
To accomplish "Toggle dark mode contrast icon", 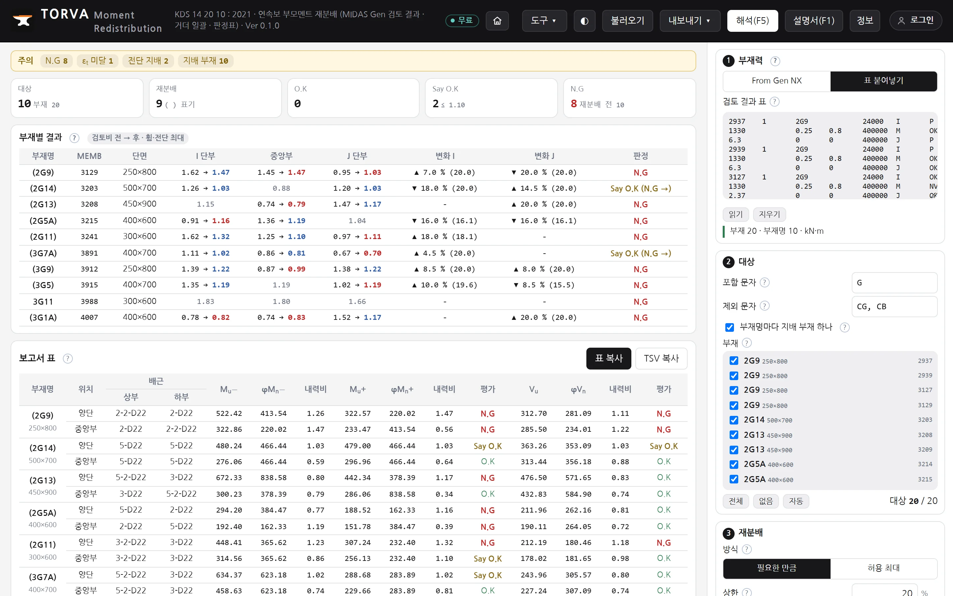I will coord(584,21).
